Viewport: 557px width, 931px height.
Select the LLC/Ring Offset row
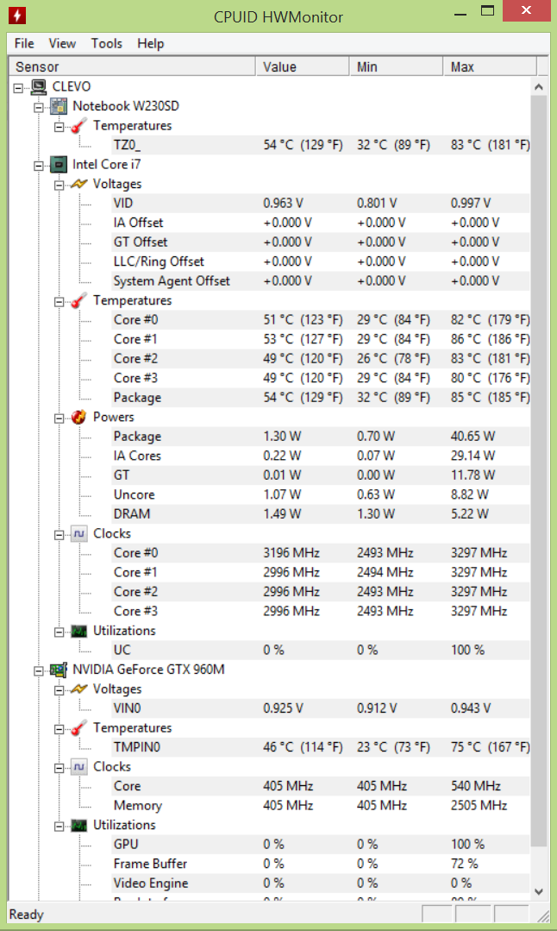[x=321, y=261]
